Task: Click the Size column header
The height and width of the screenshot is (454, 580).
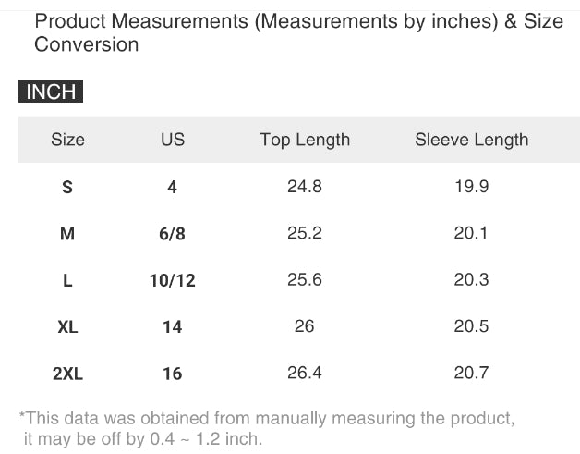Action: coord(67,140)
